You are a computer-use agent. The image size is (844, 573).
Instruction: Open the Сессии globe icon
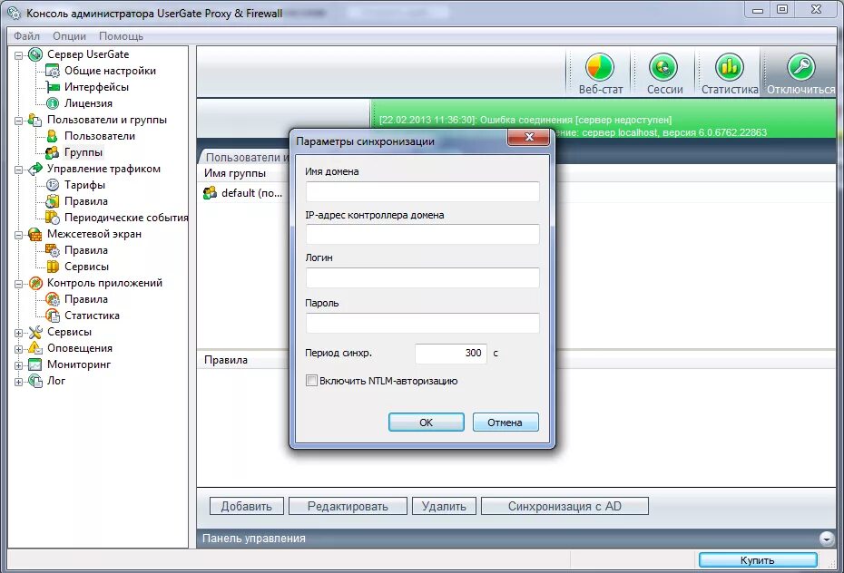click(663, 67)
